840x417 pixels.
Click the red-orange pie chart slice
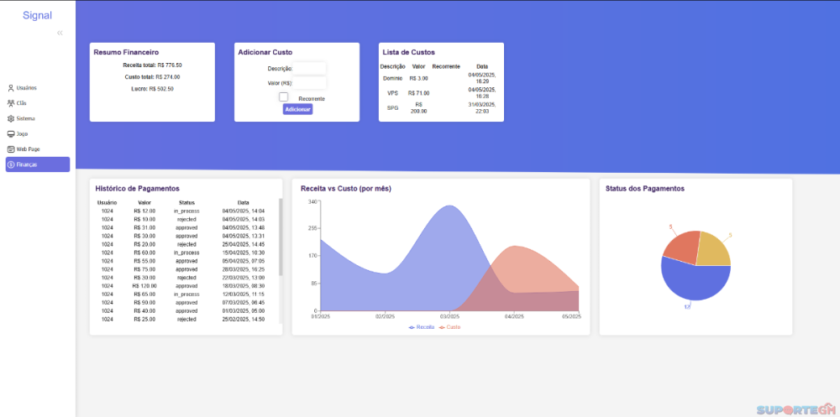(x=680, y=246)
